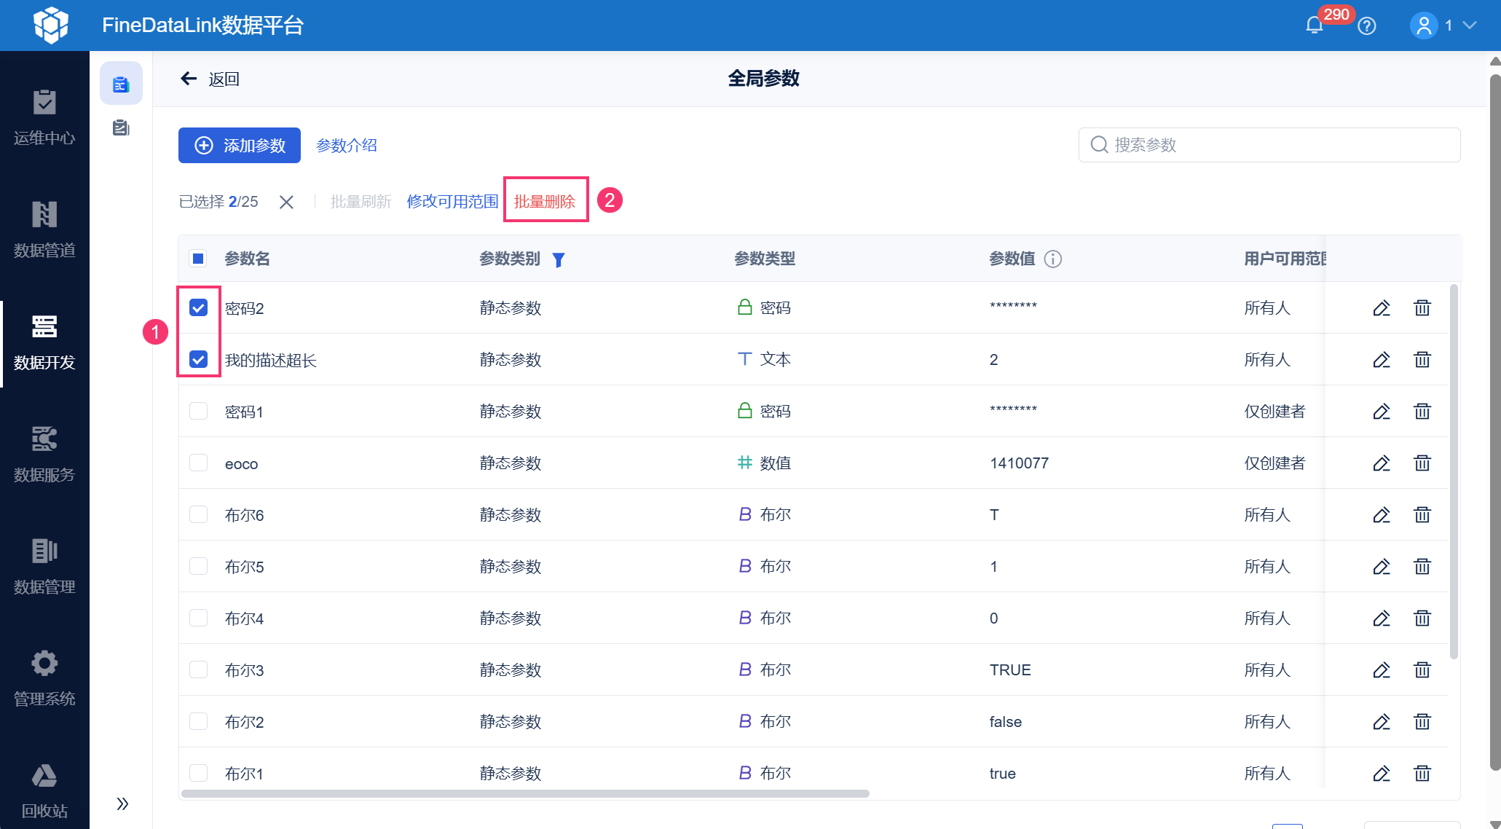The image size is (1501, 829).
Task: Uncheck the 密码2 row checkbox
Action: 198,308
